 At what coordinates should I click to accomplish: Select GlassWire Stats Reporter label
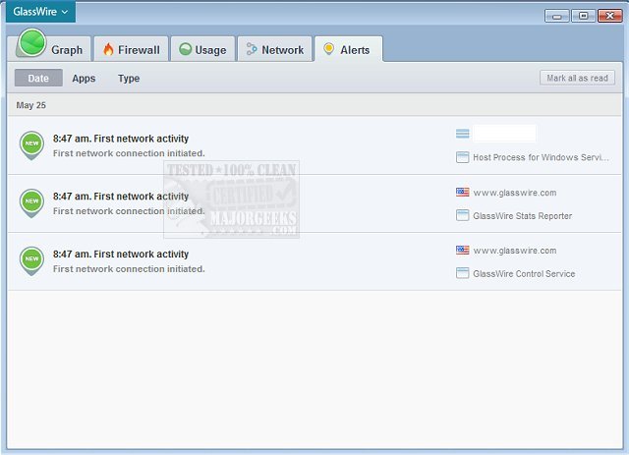click(x=522, y=216)
